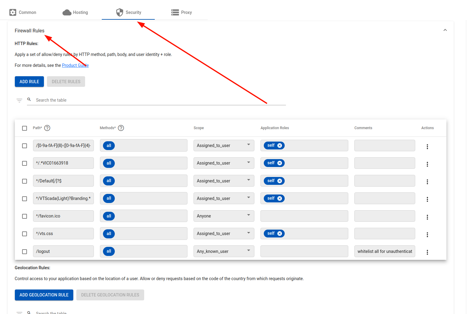Viewport: 467px width, 314px height.
Task: Select all rules with the header checkbox
Action: point(25,128)
